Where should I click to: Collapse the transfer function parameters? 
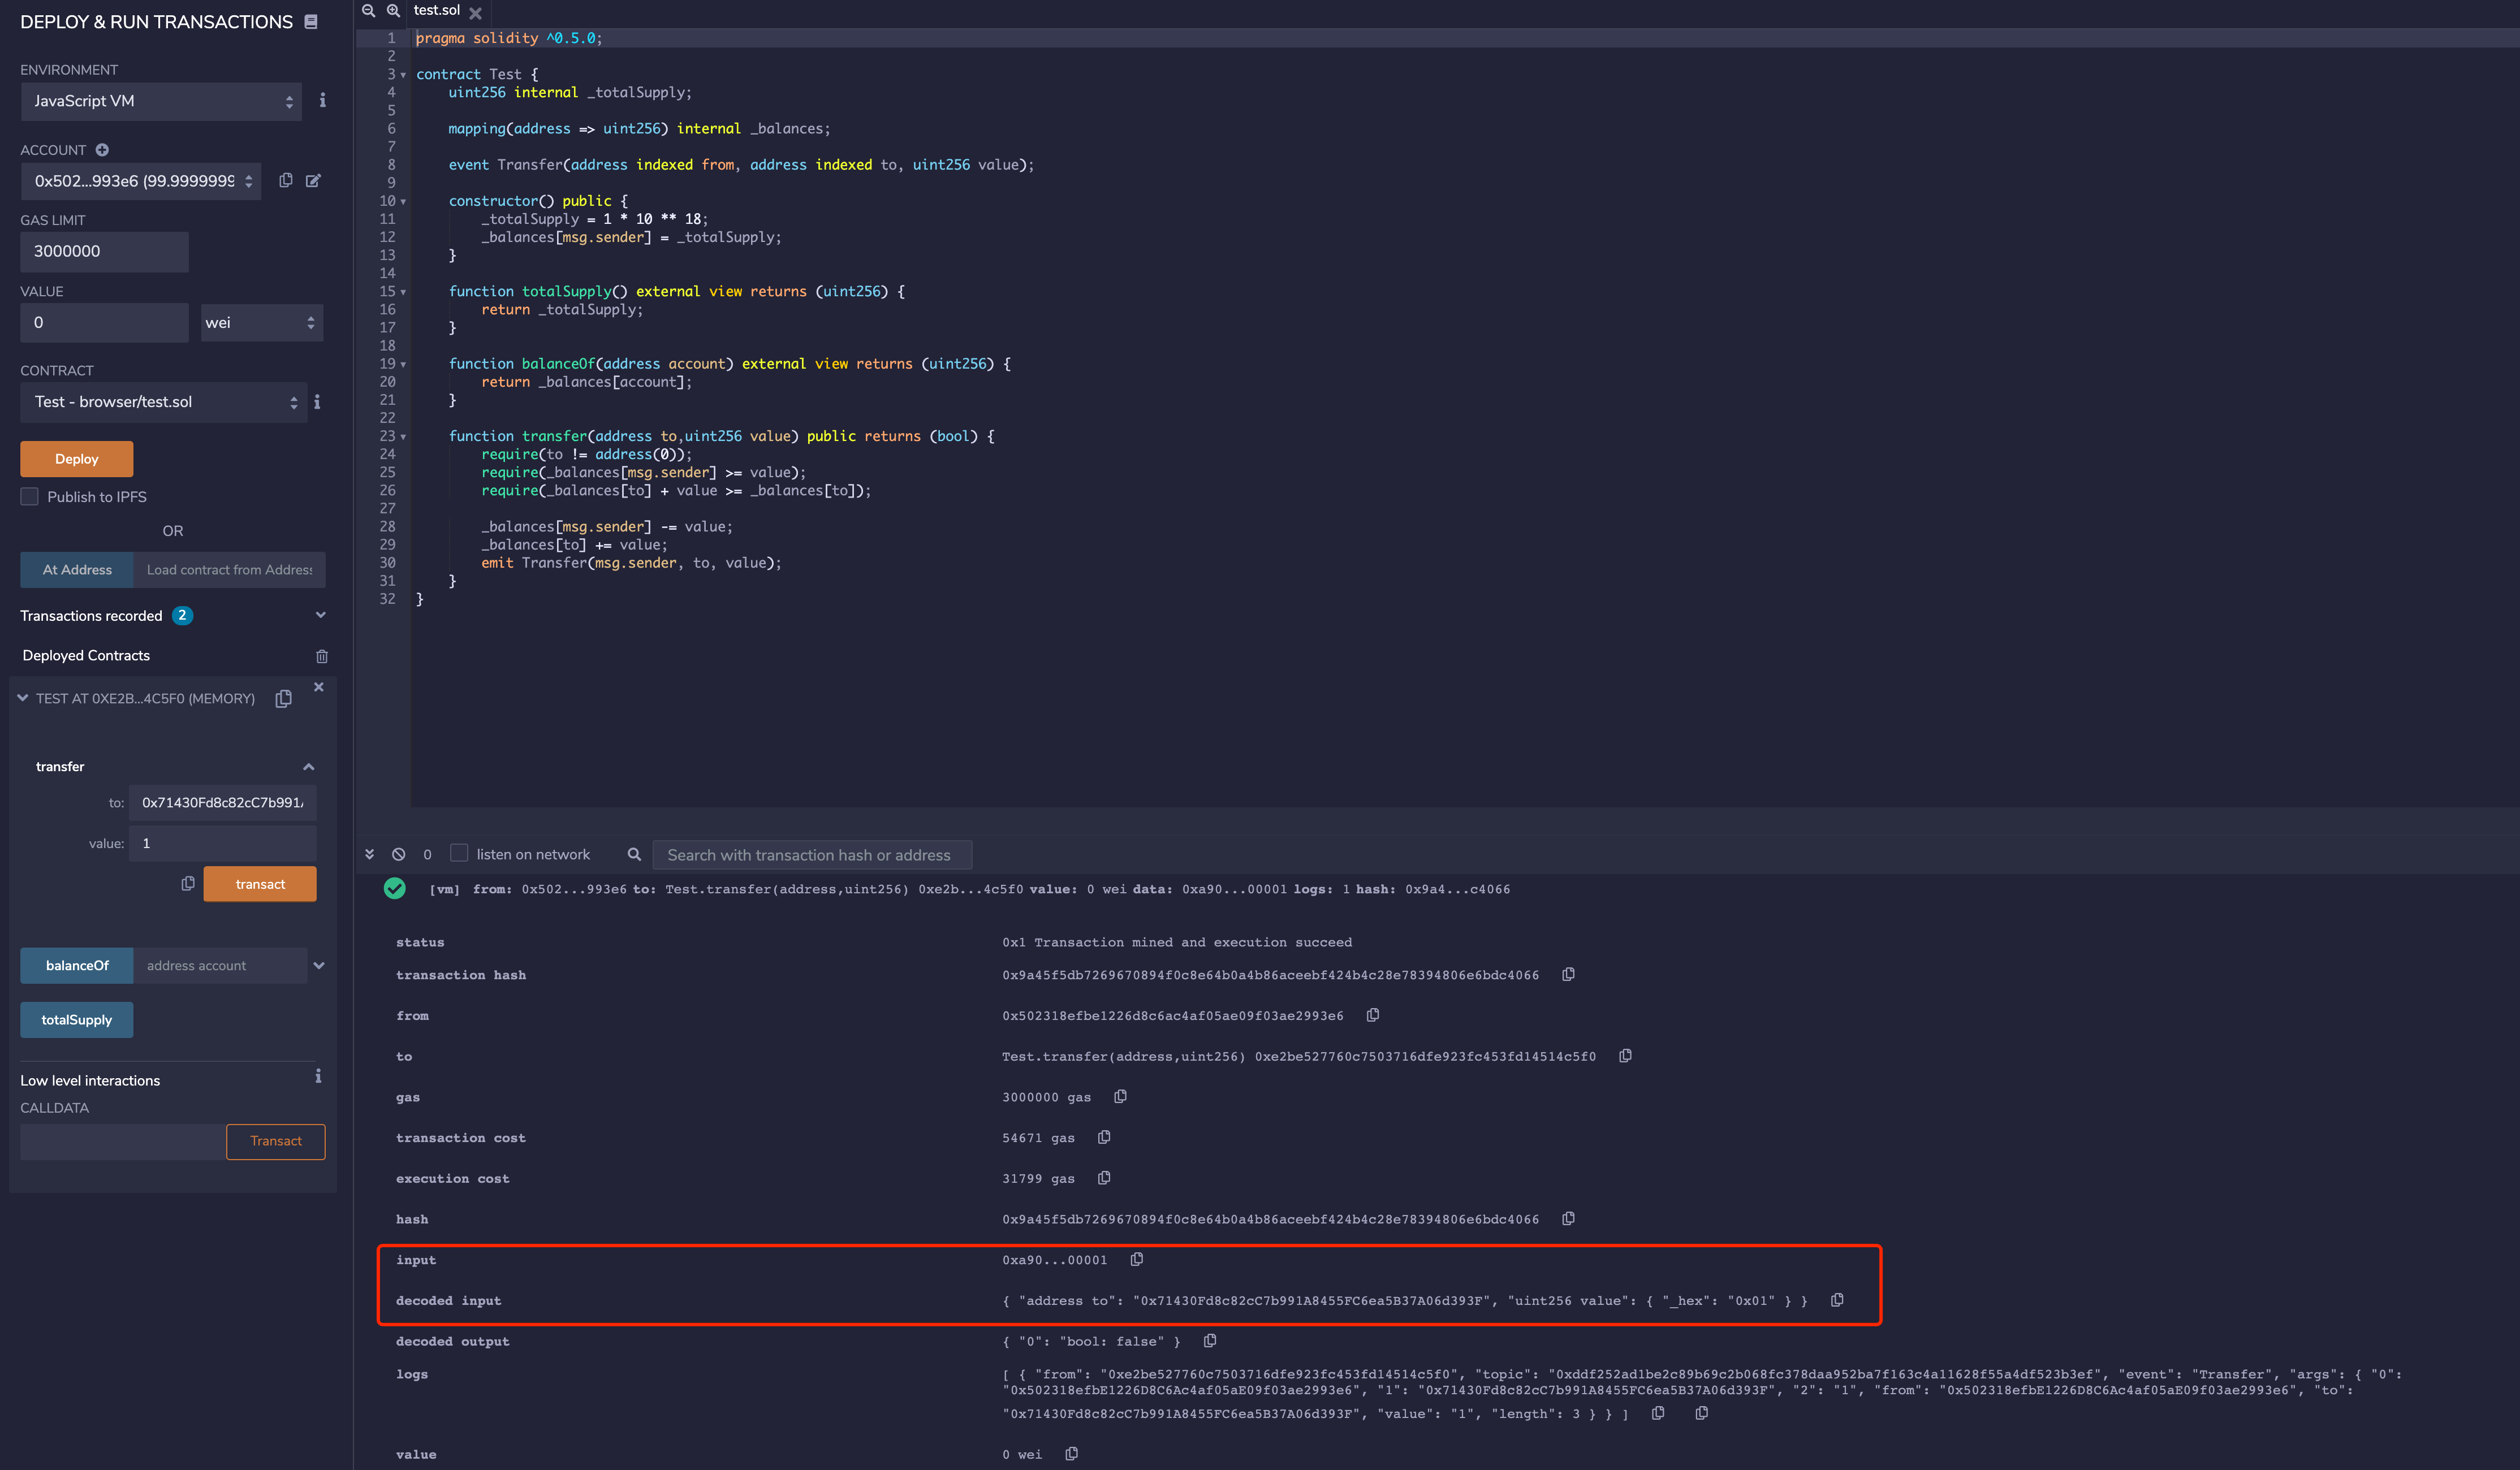click(x=308, y=767)
